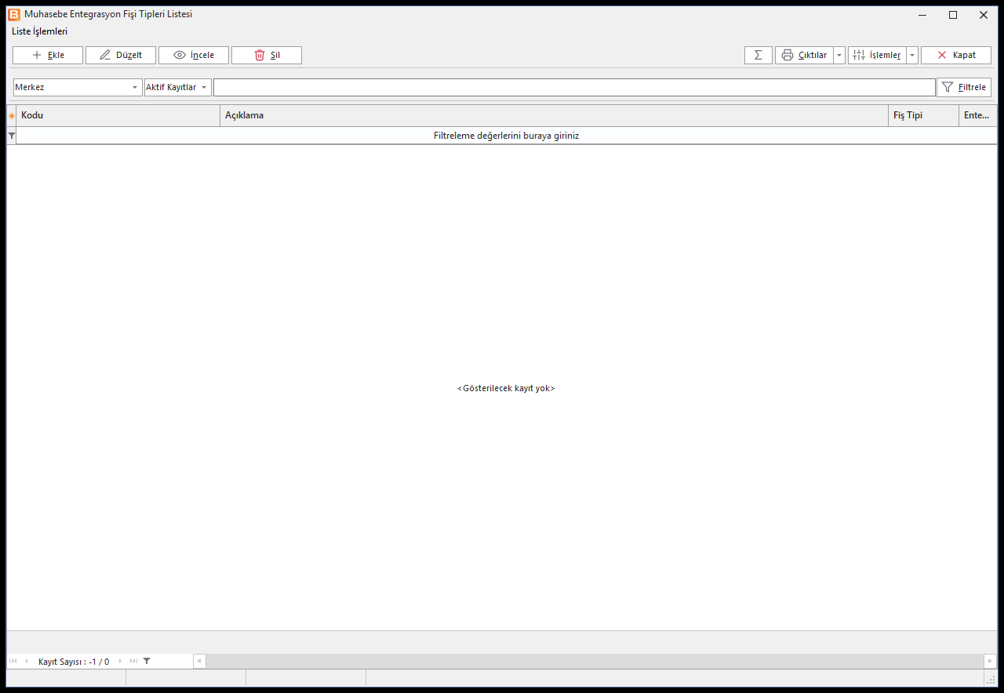Sort by the Açıklama column header
Image resolution: width=1004 pixels, height=693 pixels.
pyautogui.click(x=554, y=115)
